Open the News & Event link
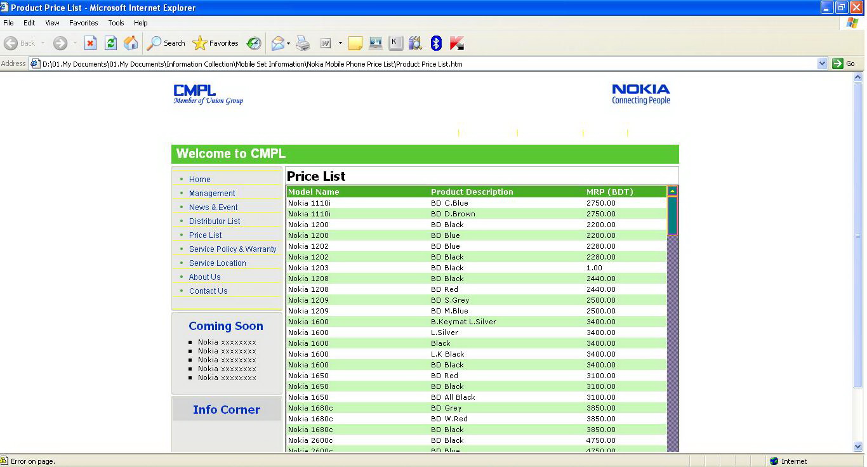This screenshot has height=467, width=867. [x=213, y=207]
